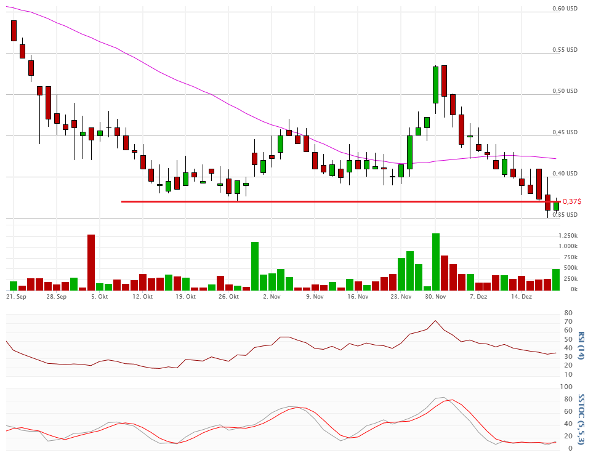Select the RSI axis value 80
The height and width of the screenshot is (471, 596).
pos(568,313)
